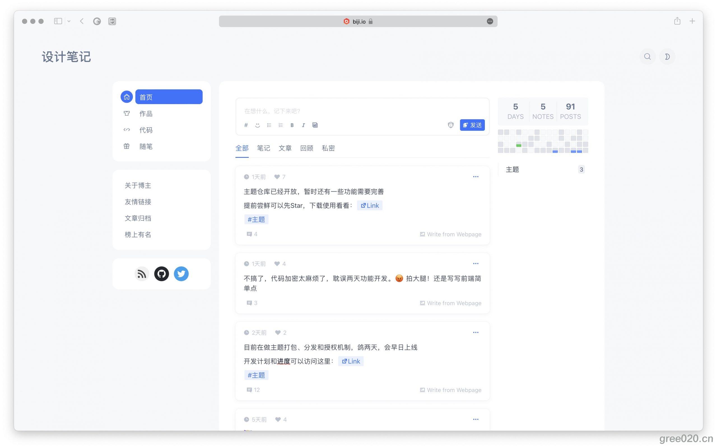
Task: Open more options on 主题仓库已经开放 note
Action: [476, 177]
